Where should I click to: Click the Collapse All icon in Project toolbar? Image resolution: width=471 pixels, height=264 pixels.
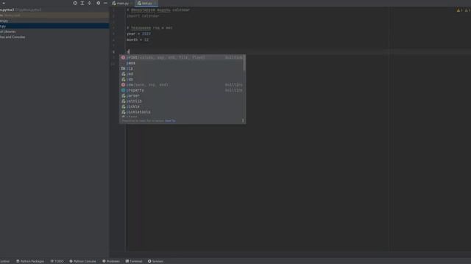pyautogui.click(x=90, y=3)
